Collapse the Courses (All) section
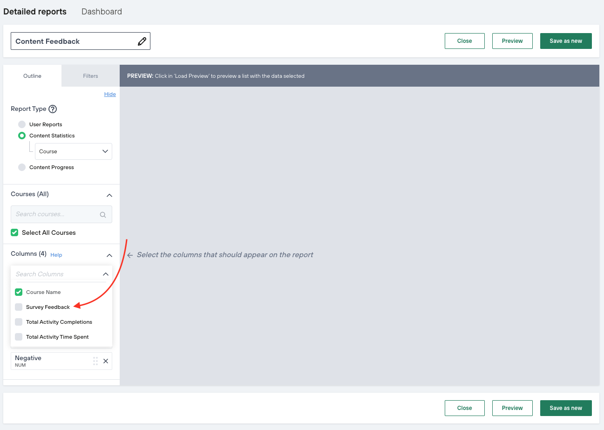 tap(109, 195)
